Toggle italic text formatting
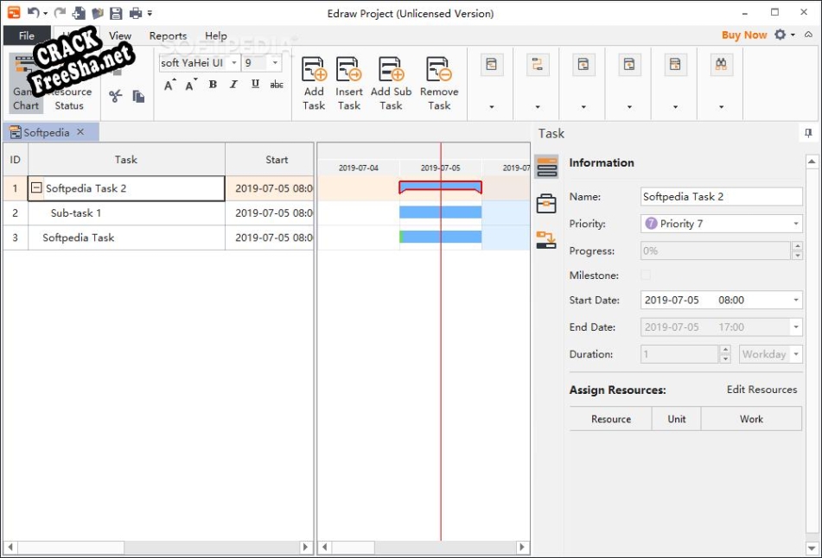The image size is (822, 558). click(x=233, y=85)
